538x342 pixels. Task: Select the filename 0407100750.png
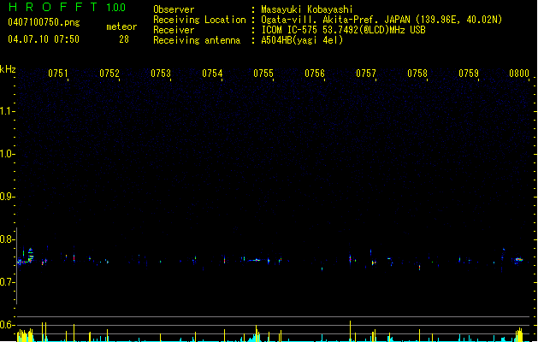(x=44, y=22)
